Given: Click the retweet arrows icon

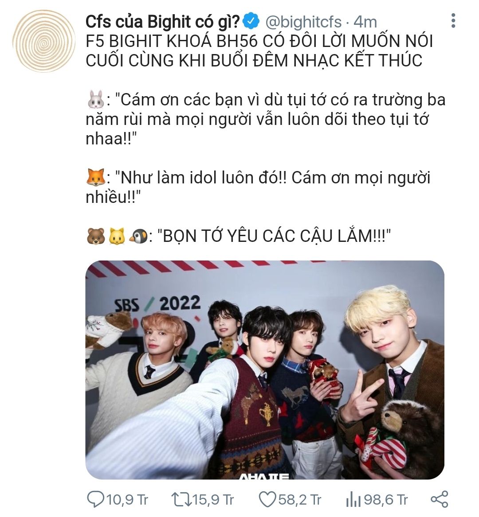Looking at the screenshot, I should click(181, 500).
